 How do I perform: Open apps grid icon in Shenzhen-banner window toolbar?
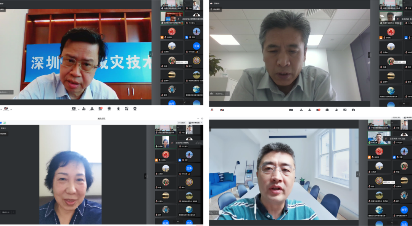point(127,109)
